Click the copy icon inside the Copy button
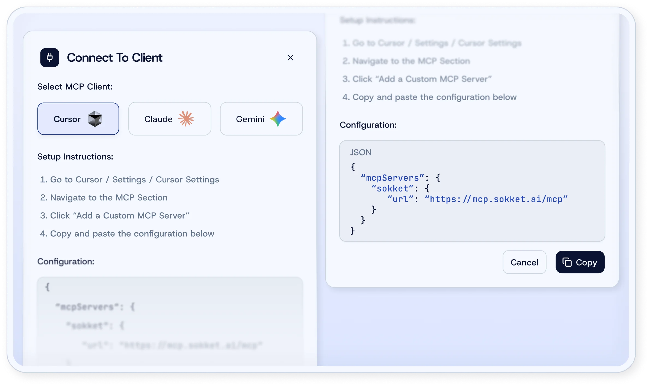649x386 pixels. [x=567, y=262]
